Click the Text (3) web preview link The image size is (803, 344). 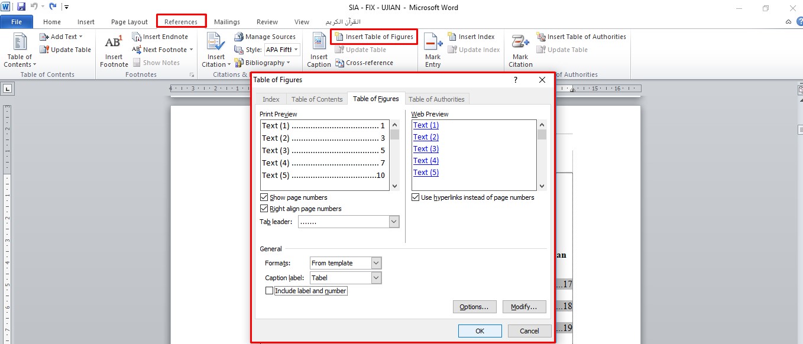[426, 149]
